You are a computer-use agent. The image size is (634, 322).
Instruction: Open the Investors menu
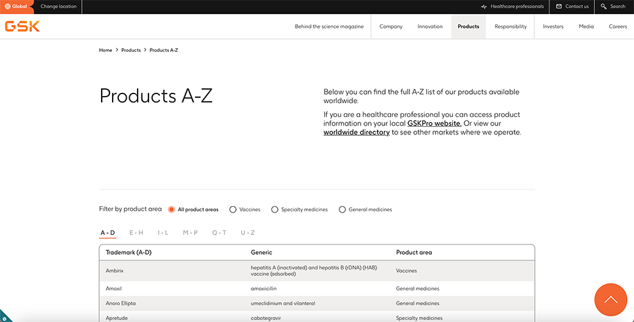[553, 27]
